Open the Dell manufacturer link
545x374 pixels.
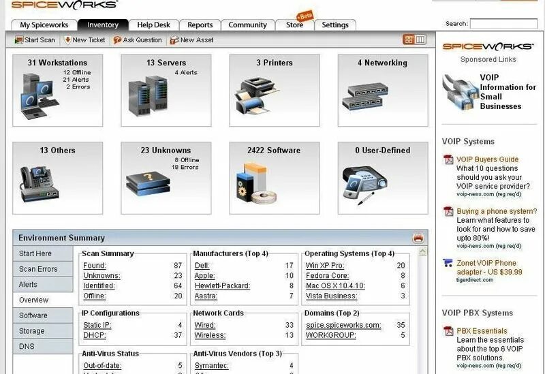[x=202, y=266]
